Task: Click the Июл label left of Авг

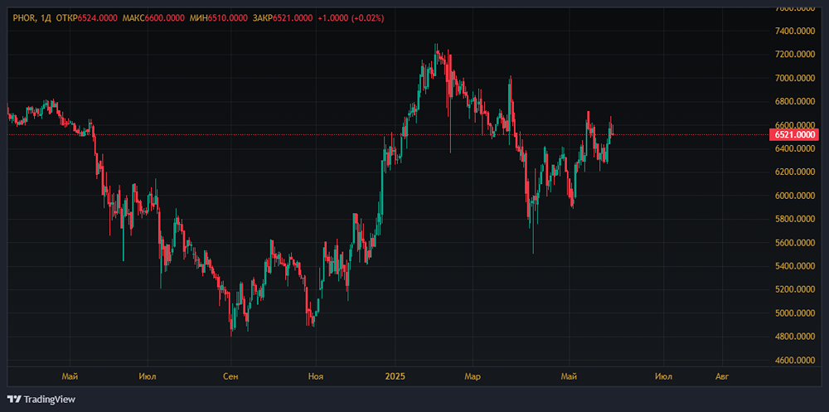Action: pyautogui.click(x=663, y=376)
